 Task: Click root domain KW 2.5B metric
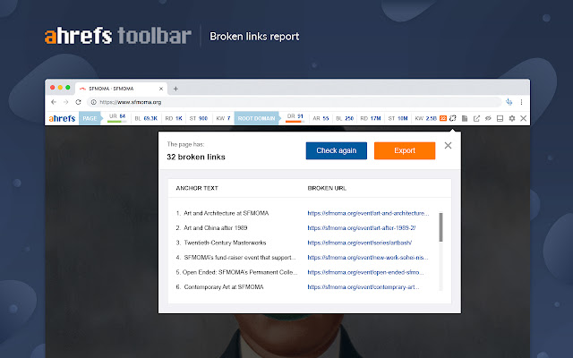tap(426, 118)
